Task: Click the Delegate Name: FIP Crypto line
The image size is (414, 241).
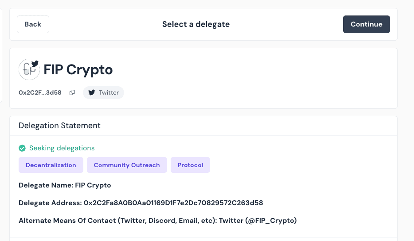Action: [65, 185]
